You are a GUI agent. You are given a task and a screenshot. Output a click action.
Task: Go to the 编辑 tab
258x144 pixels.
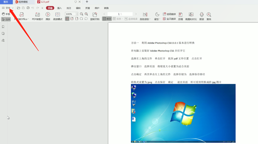pos(78,8)
